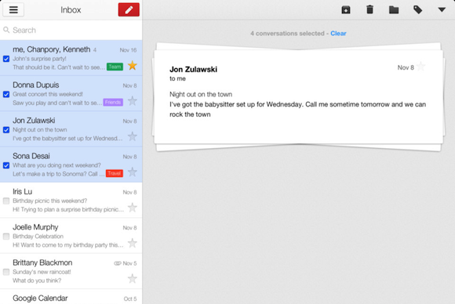Viewport: 455px width, 304px height.
Task: Open the 'Night out on the town' list row
Action: (x=71, y=129)
